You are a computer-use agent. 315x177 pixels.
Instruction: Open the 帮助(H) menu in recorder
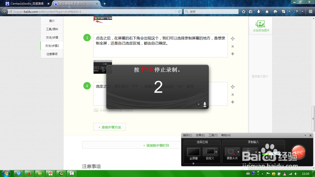tap(226, 135)
